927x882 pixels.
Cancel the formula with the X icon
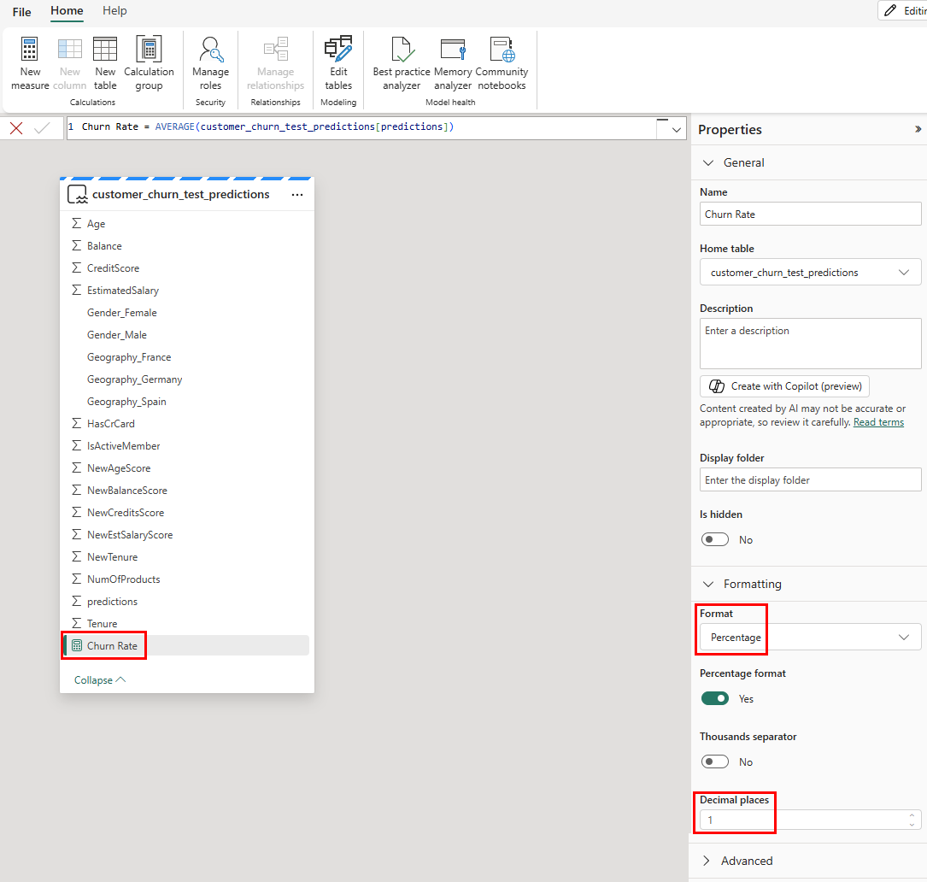(x=16, y=128)
